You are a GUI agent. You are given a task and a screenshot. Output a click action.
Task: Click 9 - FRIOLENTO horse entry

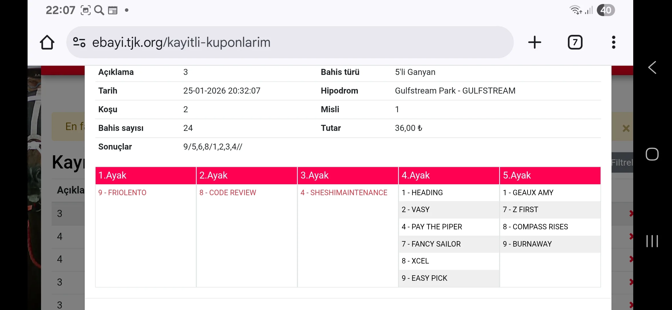[x=122, y=193]
